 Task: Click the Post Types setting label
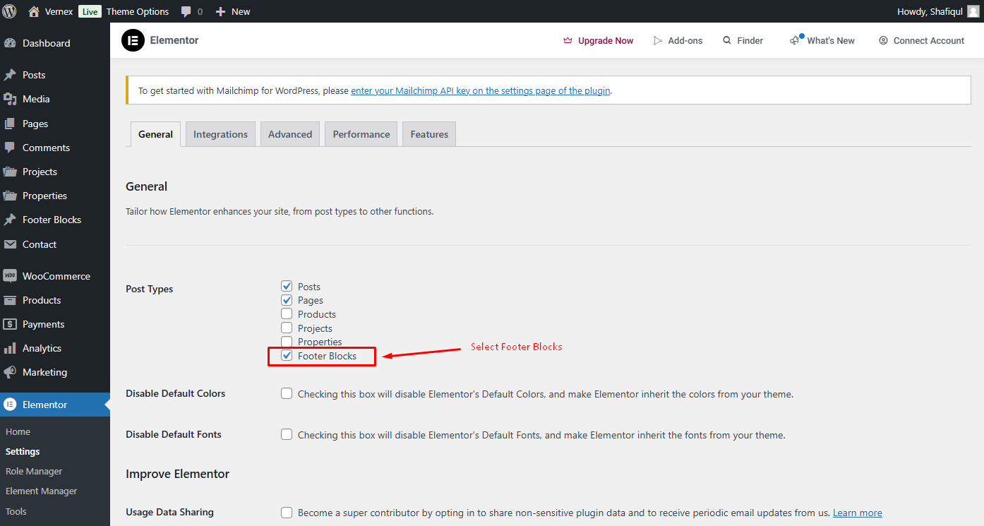150,289
